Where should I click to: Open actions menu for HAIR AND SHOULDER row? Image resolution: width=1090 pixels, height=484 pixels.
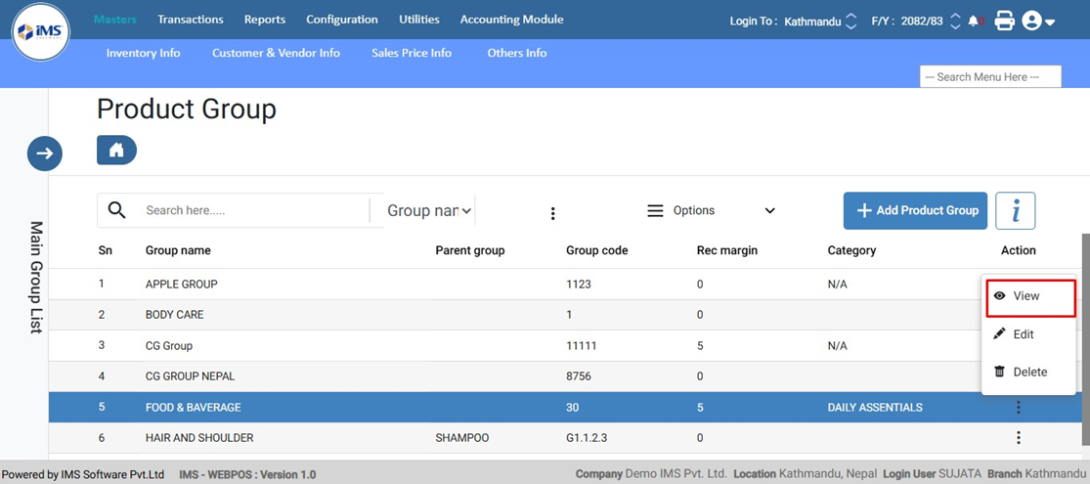point(1019,437)
